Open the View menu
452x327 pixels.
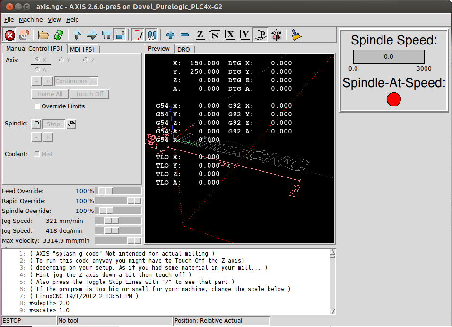point(54,19)
